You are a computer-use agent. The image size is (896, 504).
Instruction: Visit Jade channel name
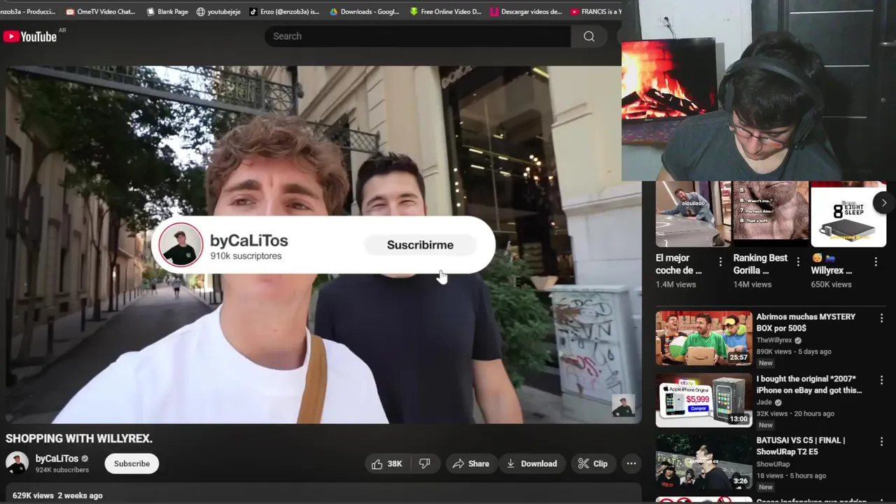[x=764, y=402]
